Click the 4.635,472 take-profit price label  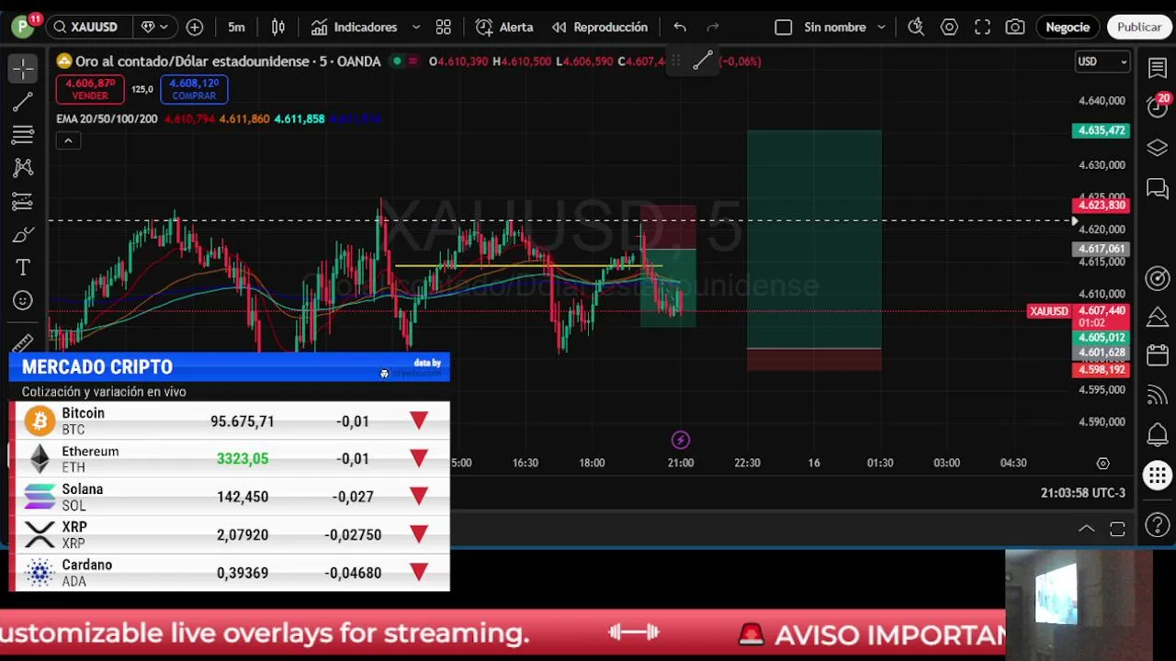(x=1101, y=130)
